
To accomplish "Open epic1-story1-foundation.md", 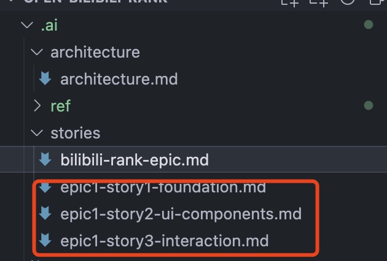I will (163, 187).
